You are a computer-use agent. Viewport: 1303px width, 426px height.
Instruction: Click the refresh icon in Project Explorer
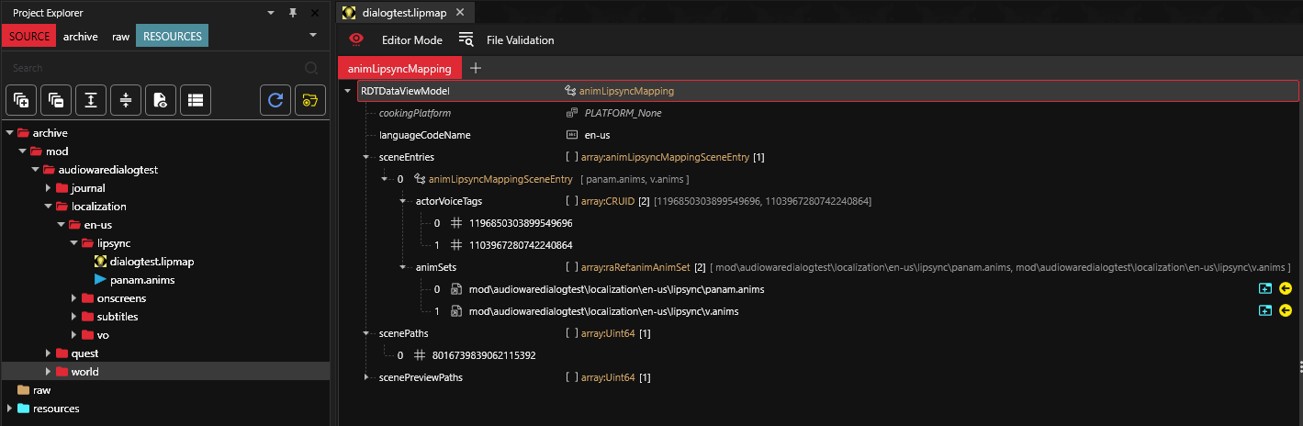(275, 100)
